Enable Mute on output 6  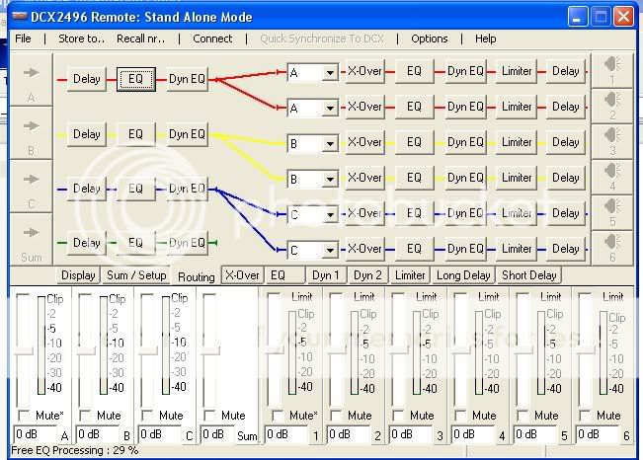coord(586,416)
